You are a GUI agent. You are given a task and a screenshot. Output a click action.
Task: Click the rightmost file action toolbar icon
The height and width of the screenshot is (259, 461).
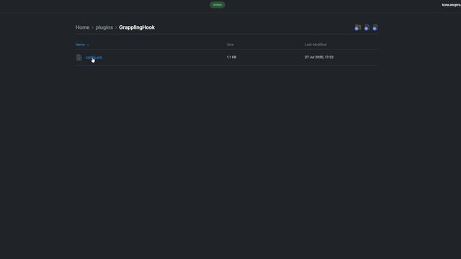point(375,28)
